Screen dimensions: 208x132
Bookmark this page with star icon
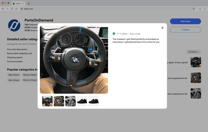tap(194, 9)
